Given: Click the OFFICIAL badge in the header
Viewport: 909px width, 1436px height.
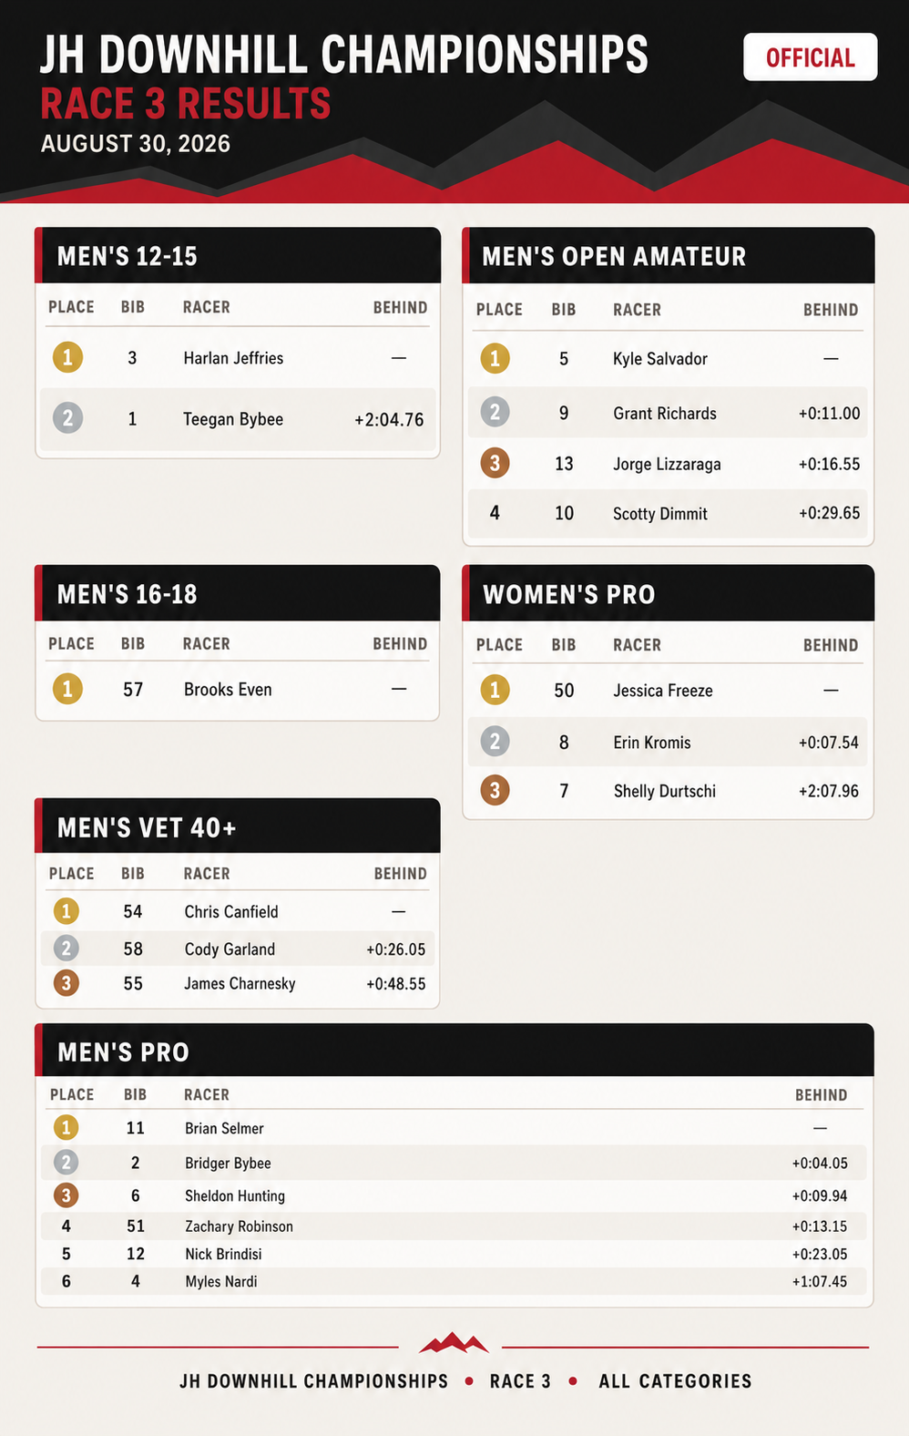Looking at the screenshot, I should click(x=810, y=57).
